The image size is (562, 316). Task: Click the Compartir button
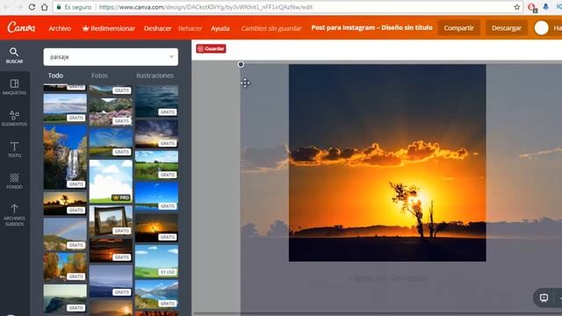[458, 28]
